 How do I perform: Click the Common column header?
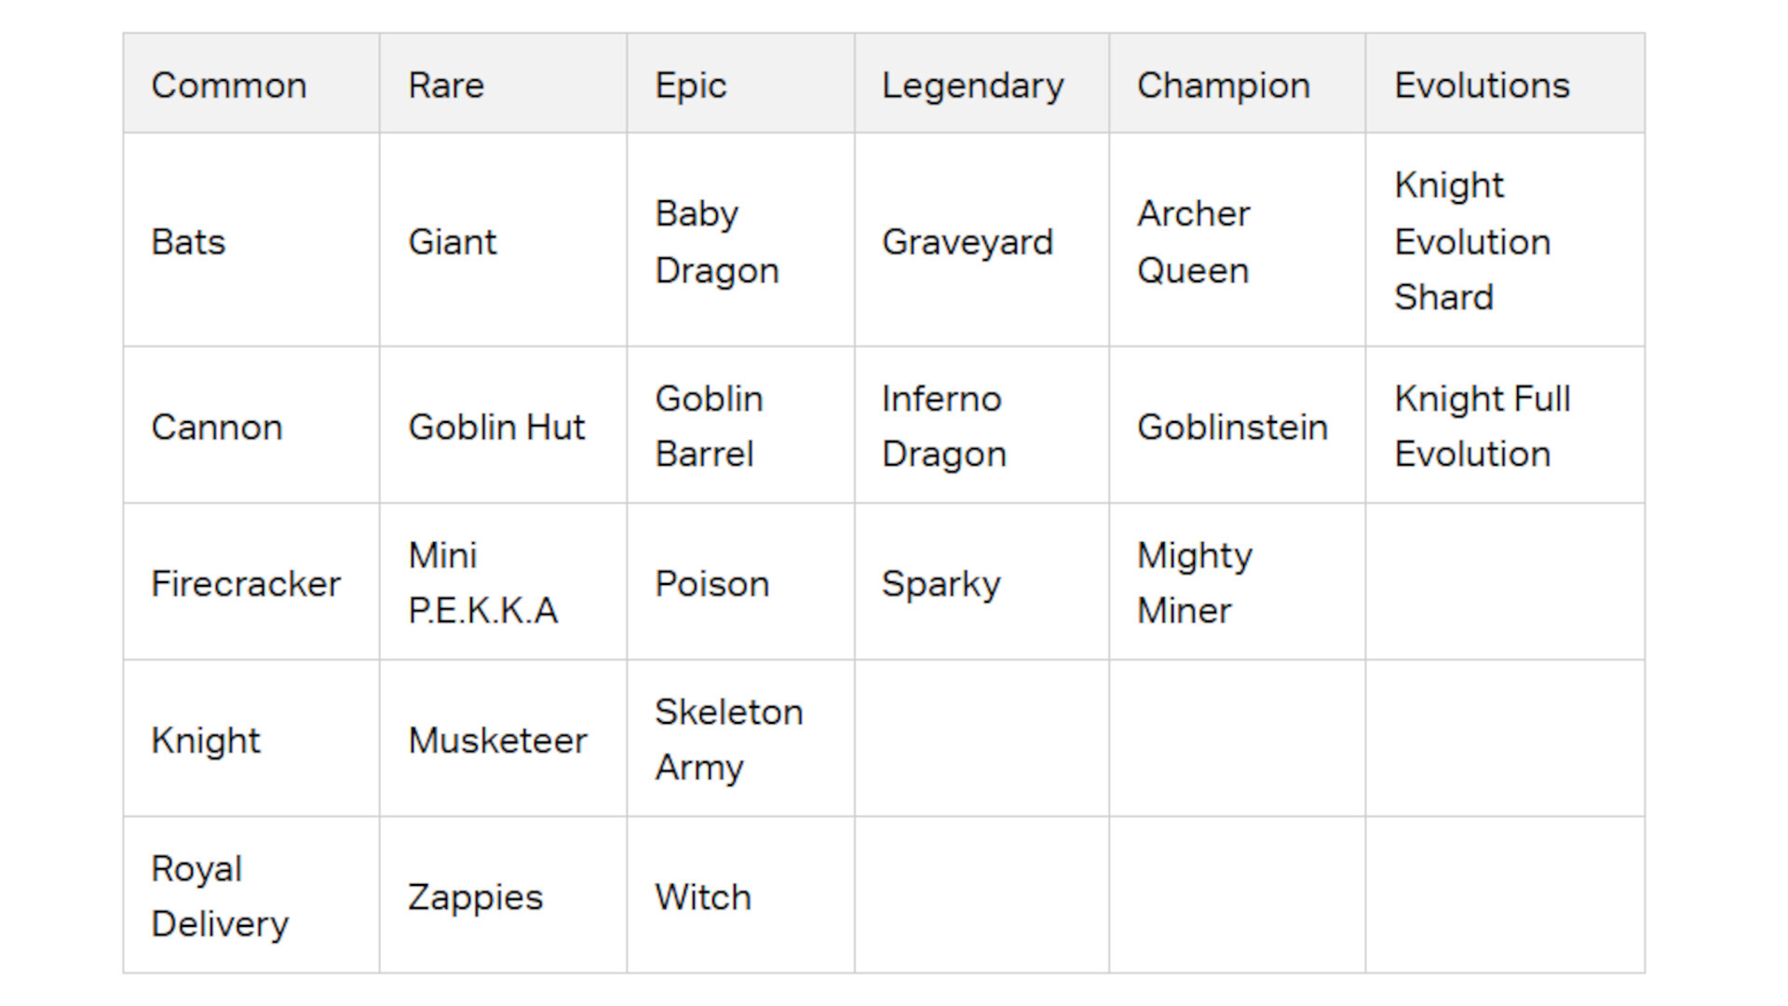229,86
